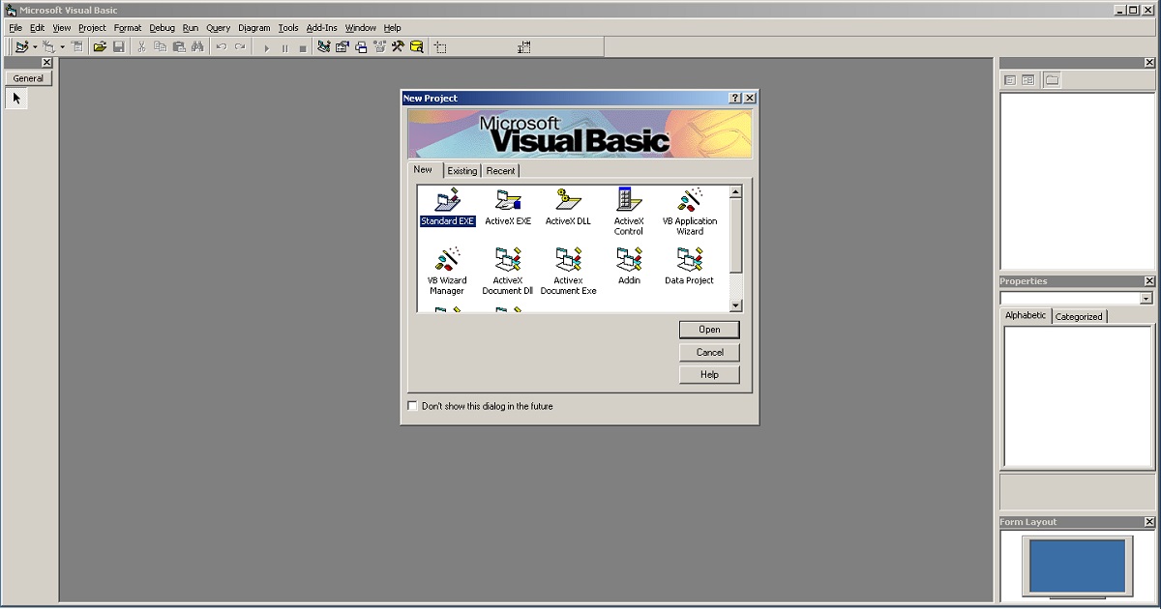Click the Menu Editor toolbar icon
Image resolution: width=1161 pixels, height=609 pixels.
click(77, 46)
